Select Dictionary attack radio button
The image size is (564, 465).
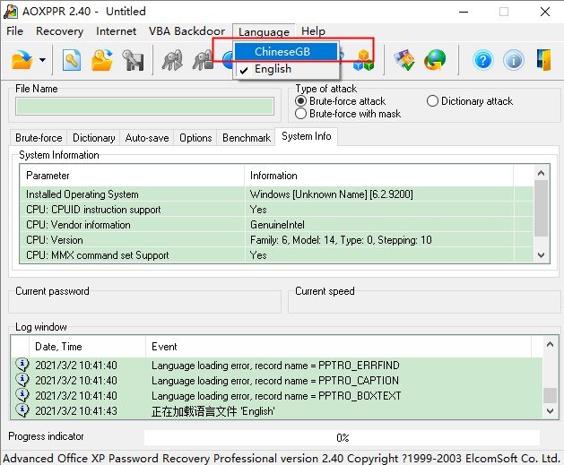(x=432, y=101)
